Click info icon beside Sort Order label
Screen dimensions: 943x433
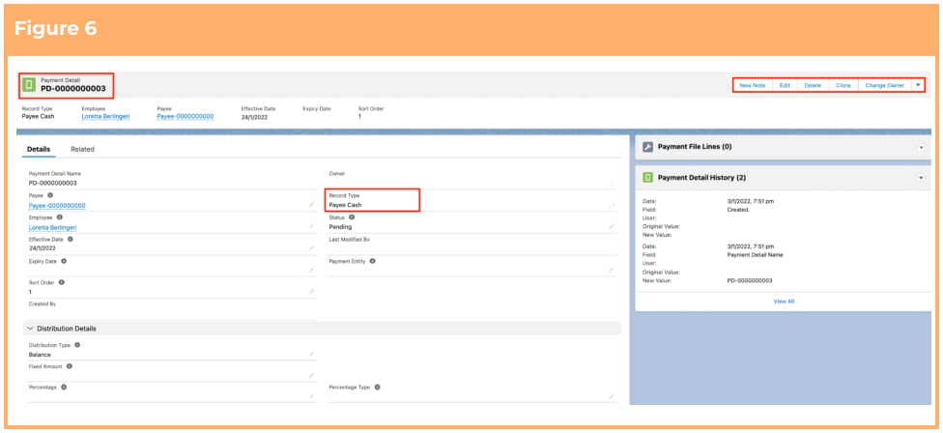point(61,282)
